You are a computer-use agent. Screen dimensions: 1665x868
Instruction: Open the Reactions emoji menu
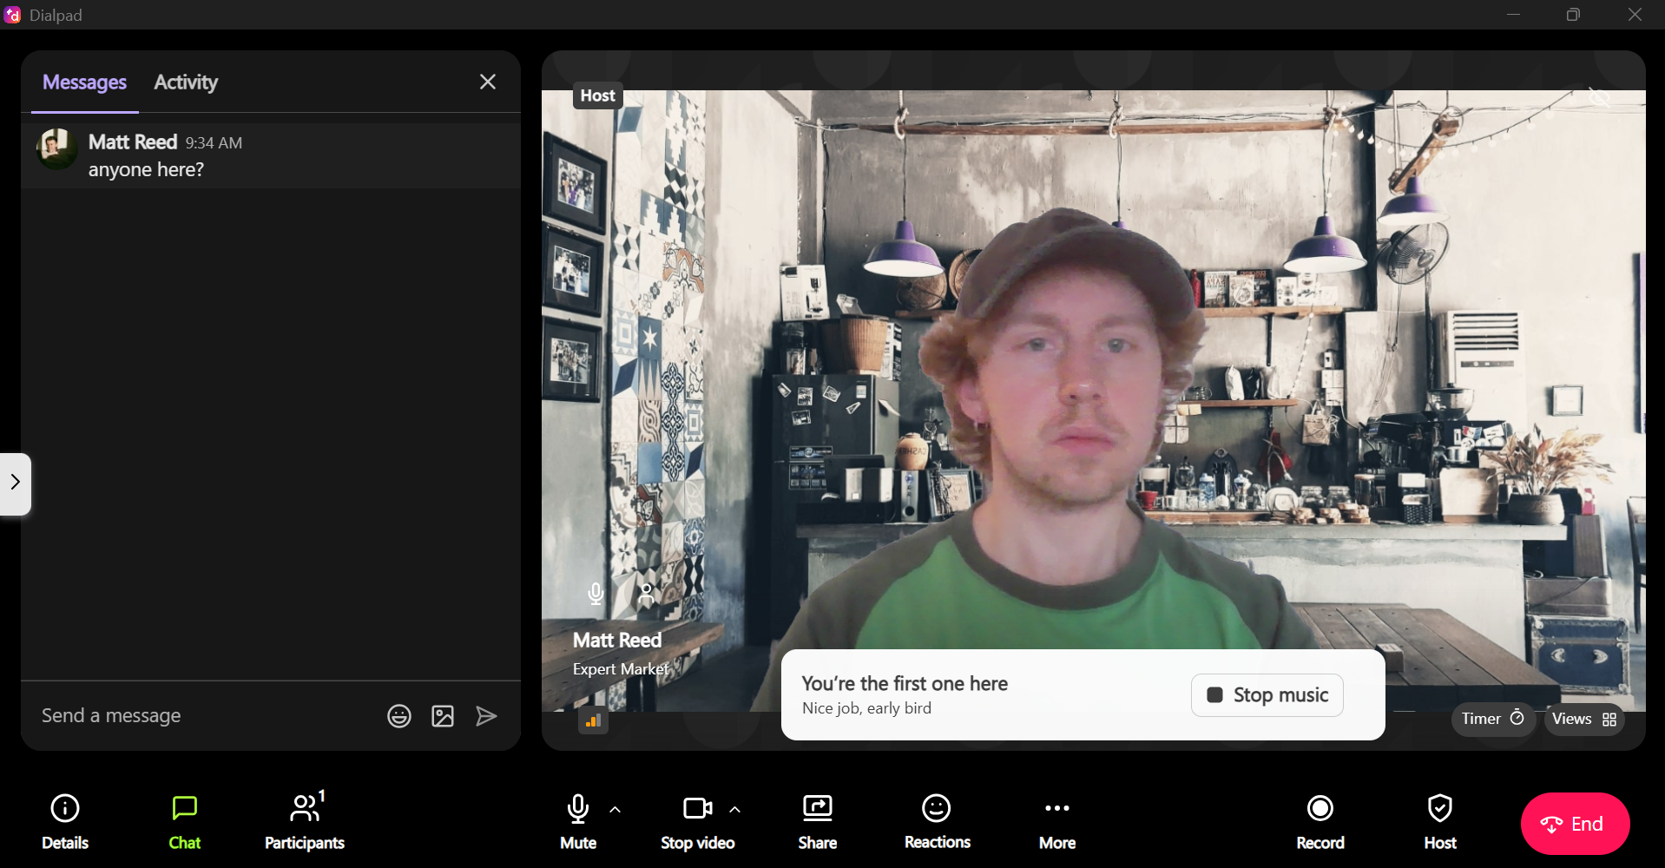[937, 820]
